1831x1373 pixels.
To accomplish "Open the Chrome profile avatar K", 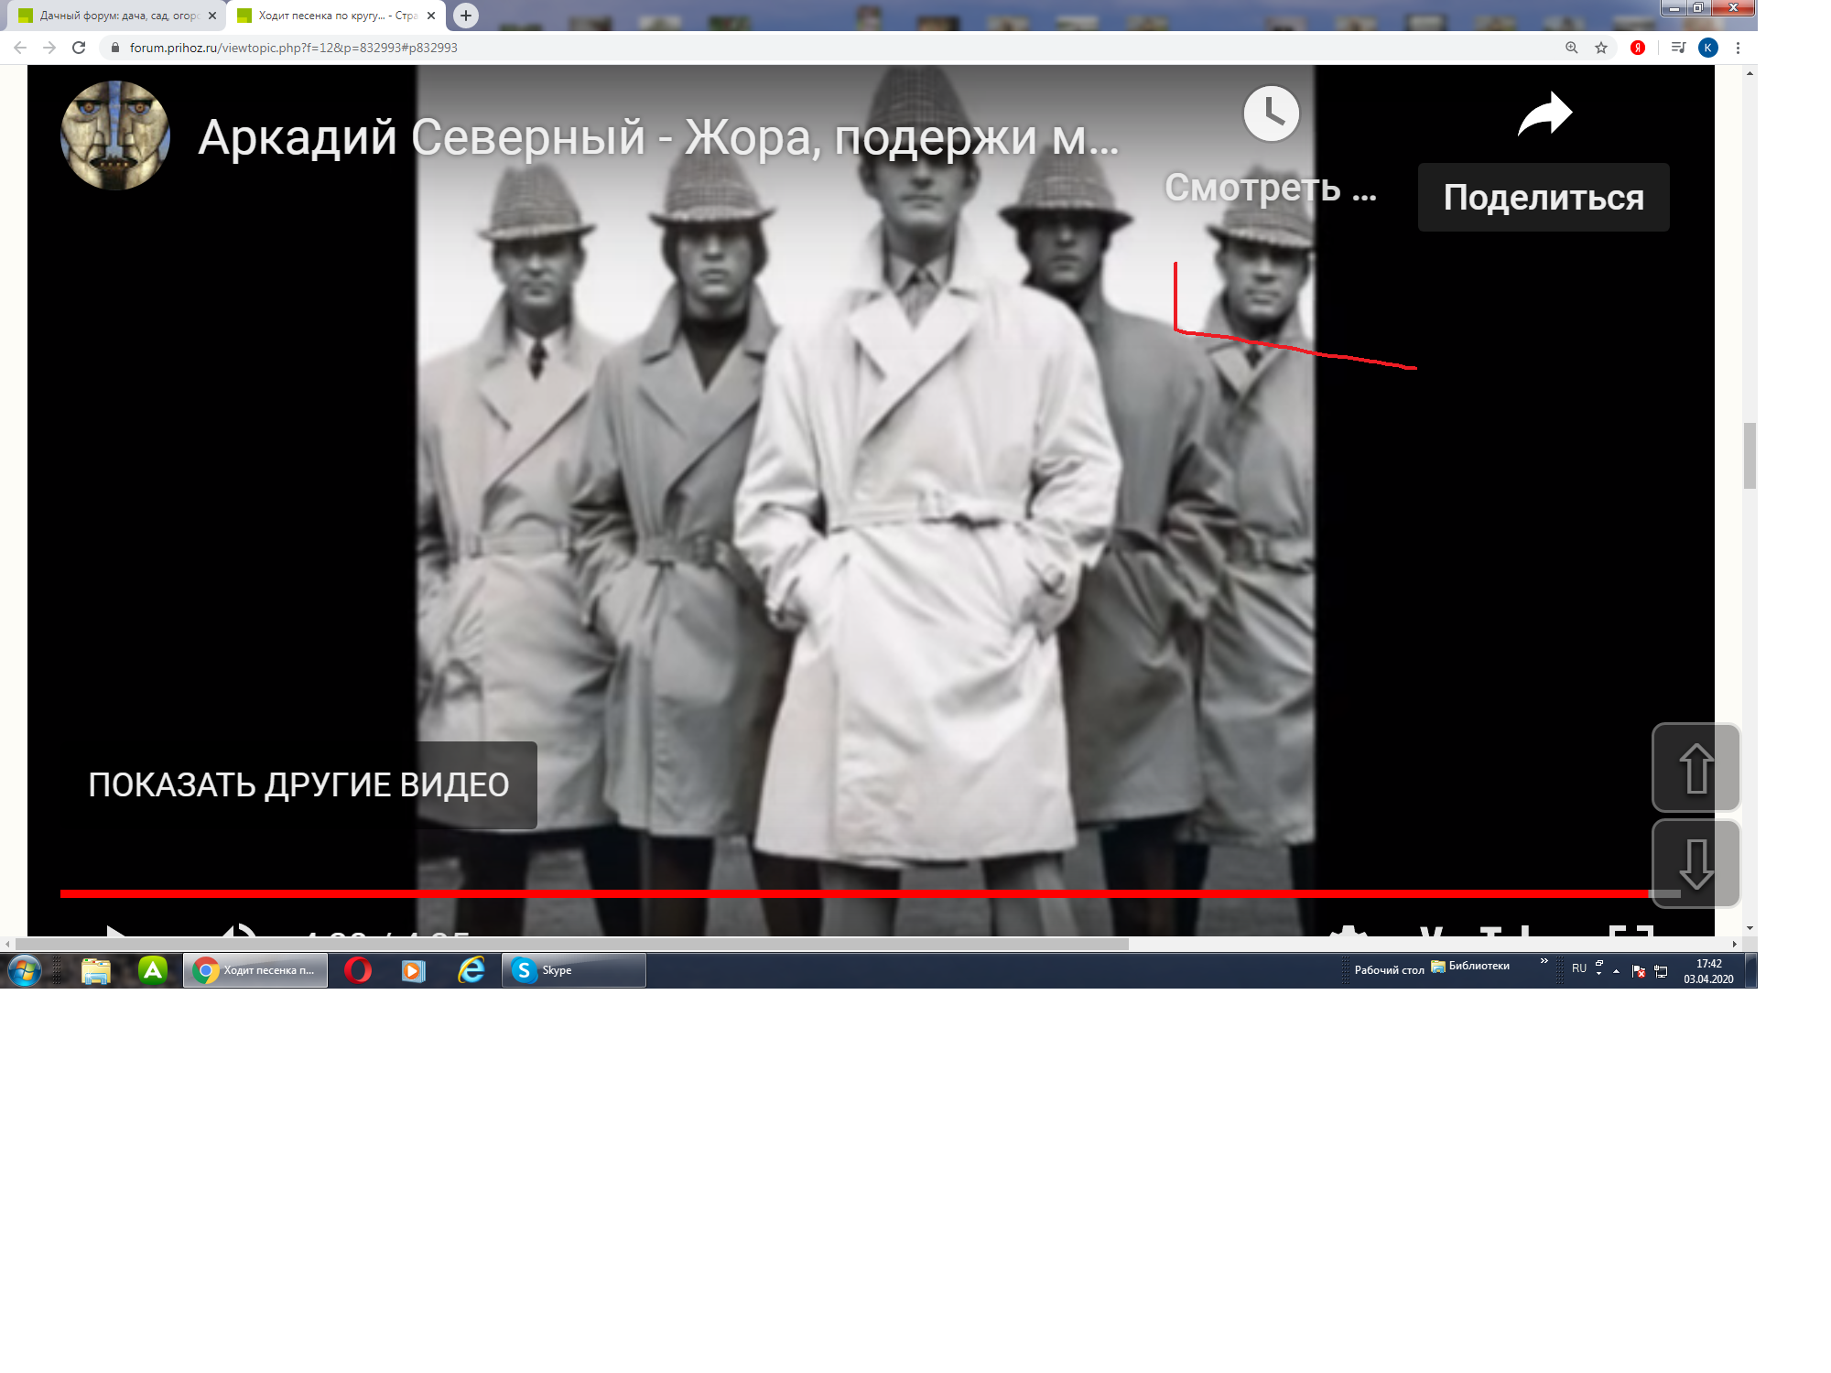I will click(x=1708, y=48).
